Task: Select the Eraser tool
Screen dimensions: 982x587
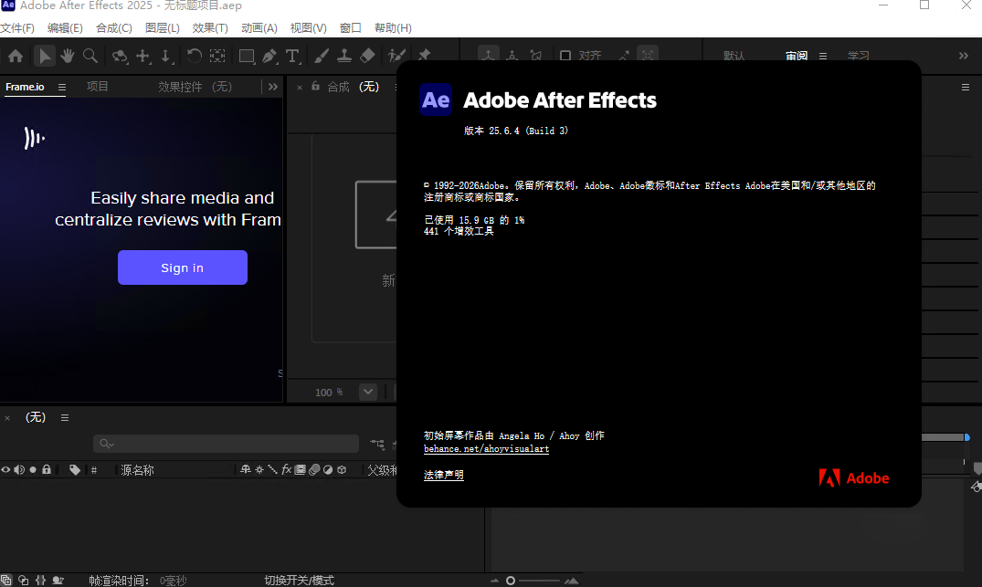Action: [x=367, y=57]
